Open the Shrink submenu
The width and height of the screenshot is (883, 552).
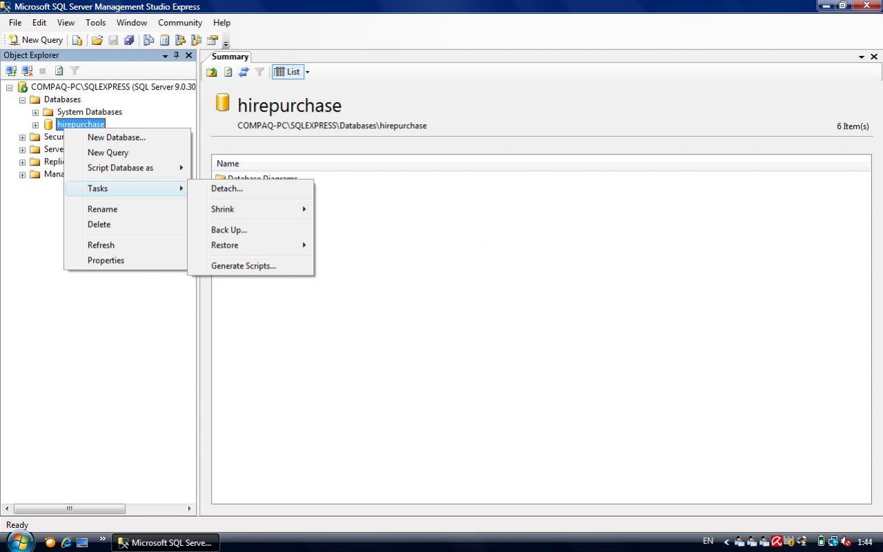pos(250,209)
